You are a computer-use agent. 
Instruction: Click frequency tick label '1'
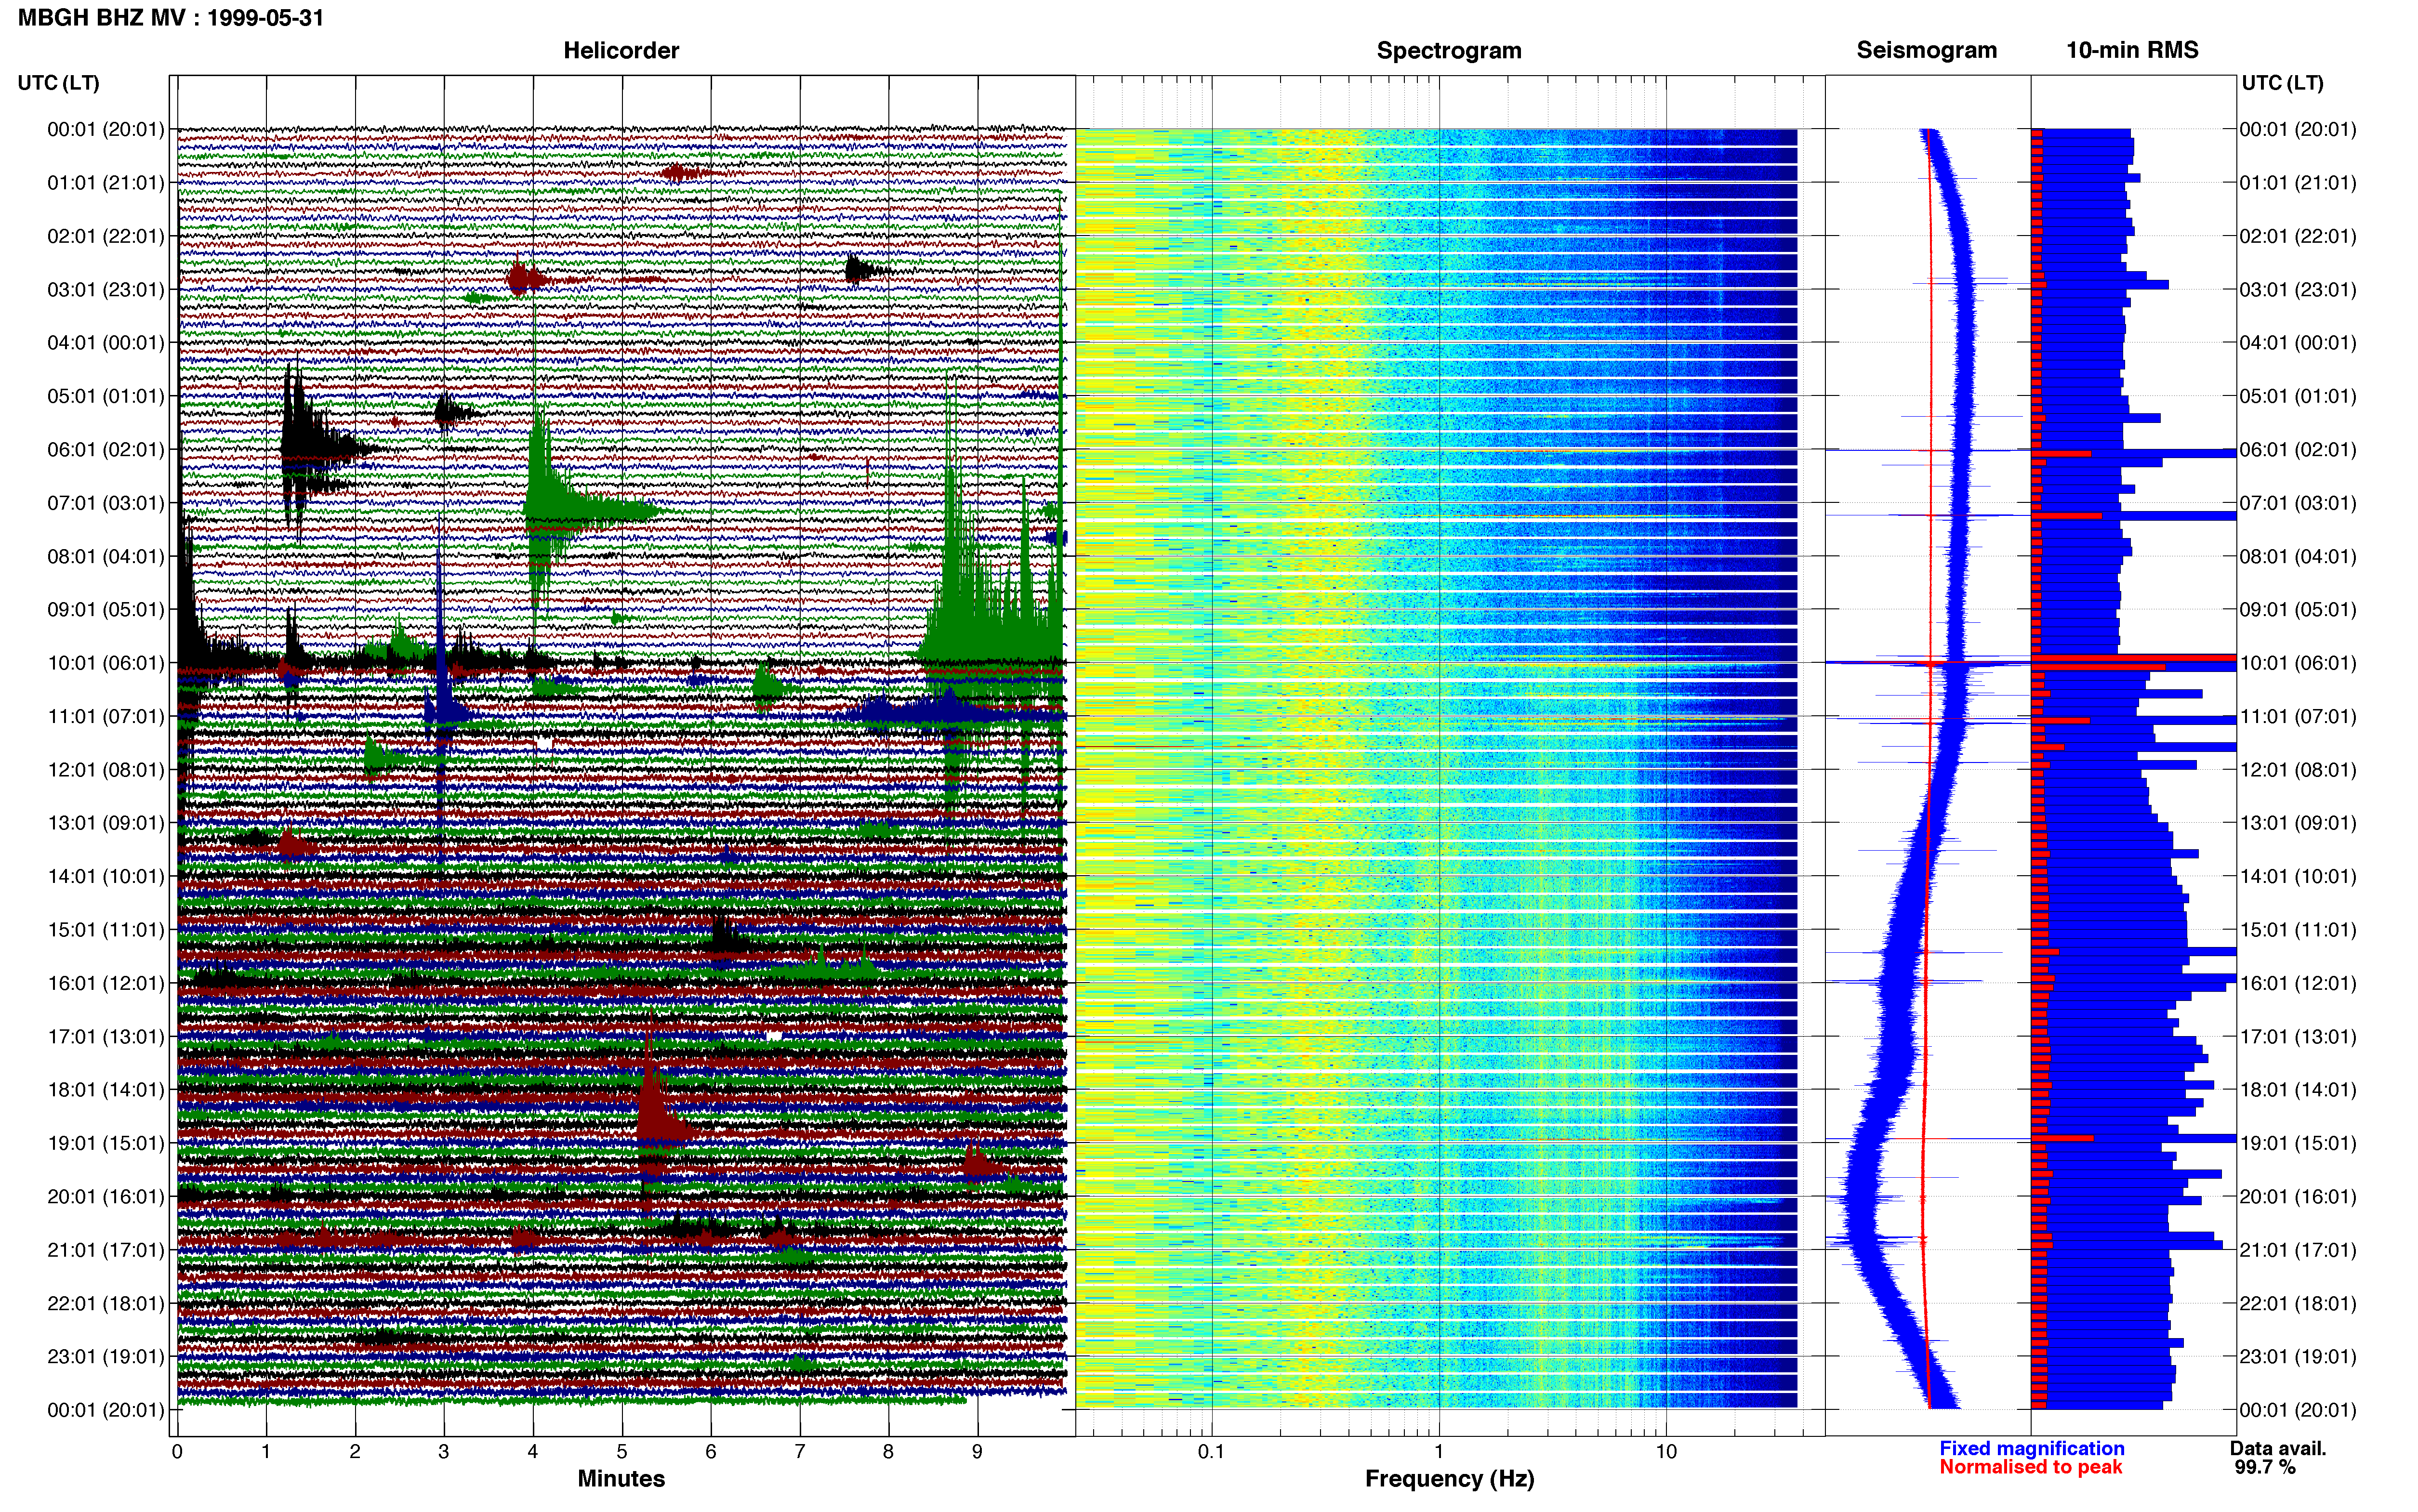click(1439, 1452)
